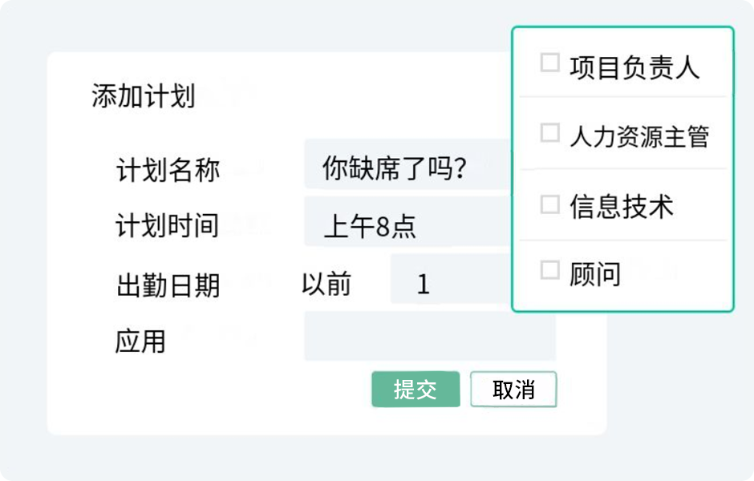Check the 信息技术 checkbox box
This screenshot has height=481, width=754.
[549, 204]
